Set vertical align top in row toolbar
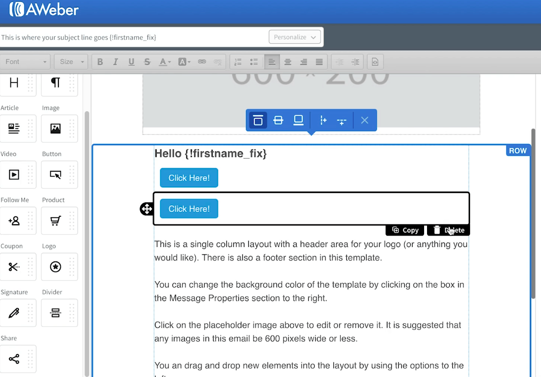Screen dimensions: 541x377 (x=258, y=120)
